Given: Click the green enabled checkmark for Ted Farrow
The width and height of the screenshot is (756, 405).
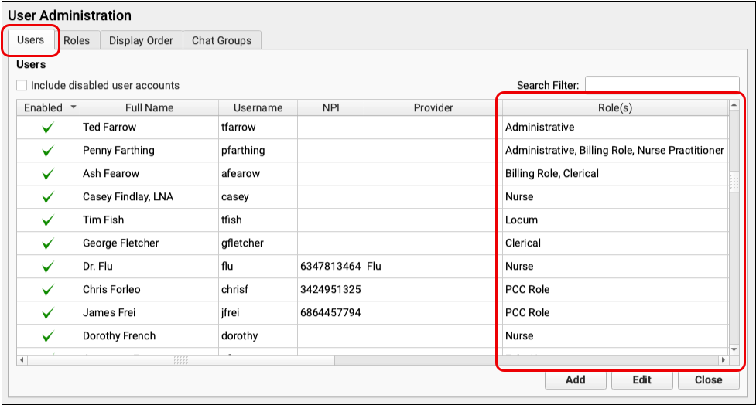Looking at the screenshot, I should tap(48, 128).
